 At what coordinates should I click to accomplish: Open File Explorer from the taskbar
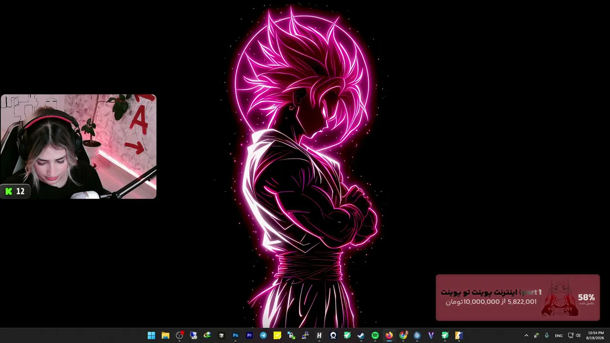165,335
